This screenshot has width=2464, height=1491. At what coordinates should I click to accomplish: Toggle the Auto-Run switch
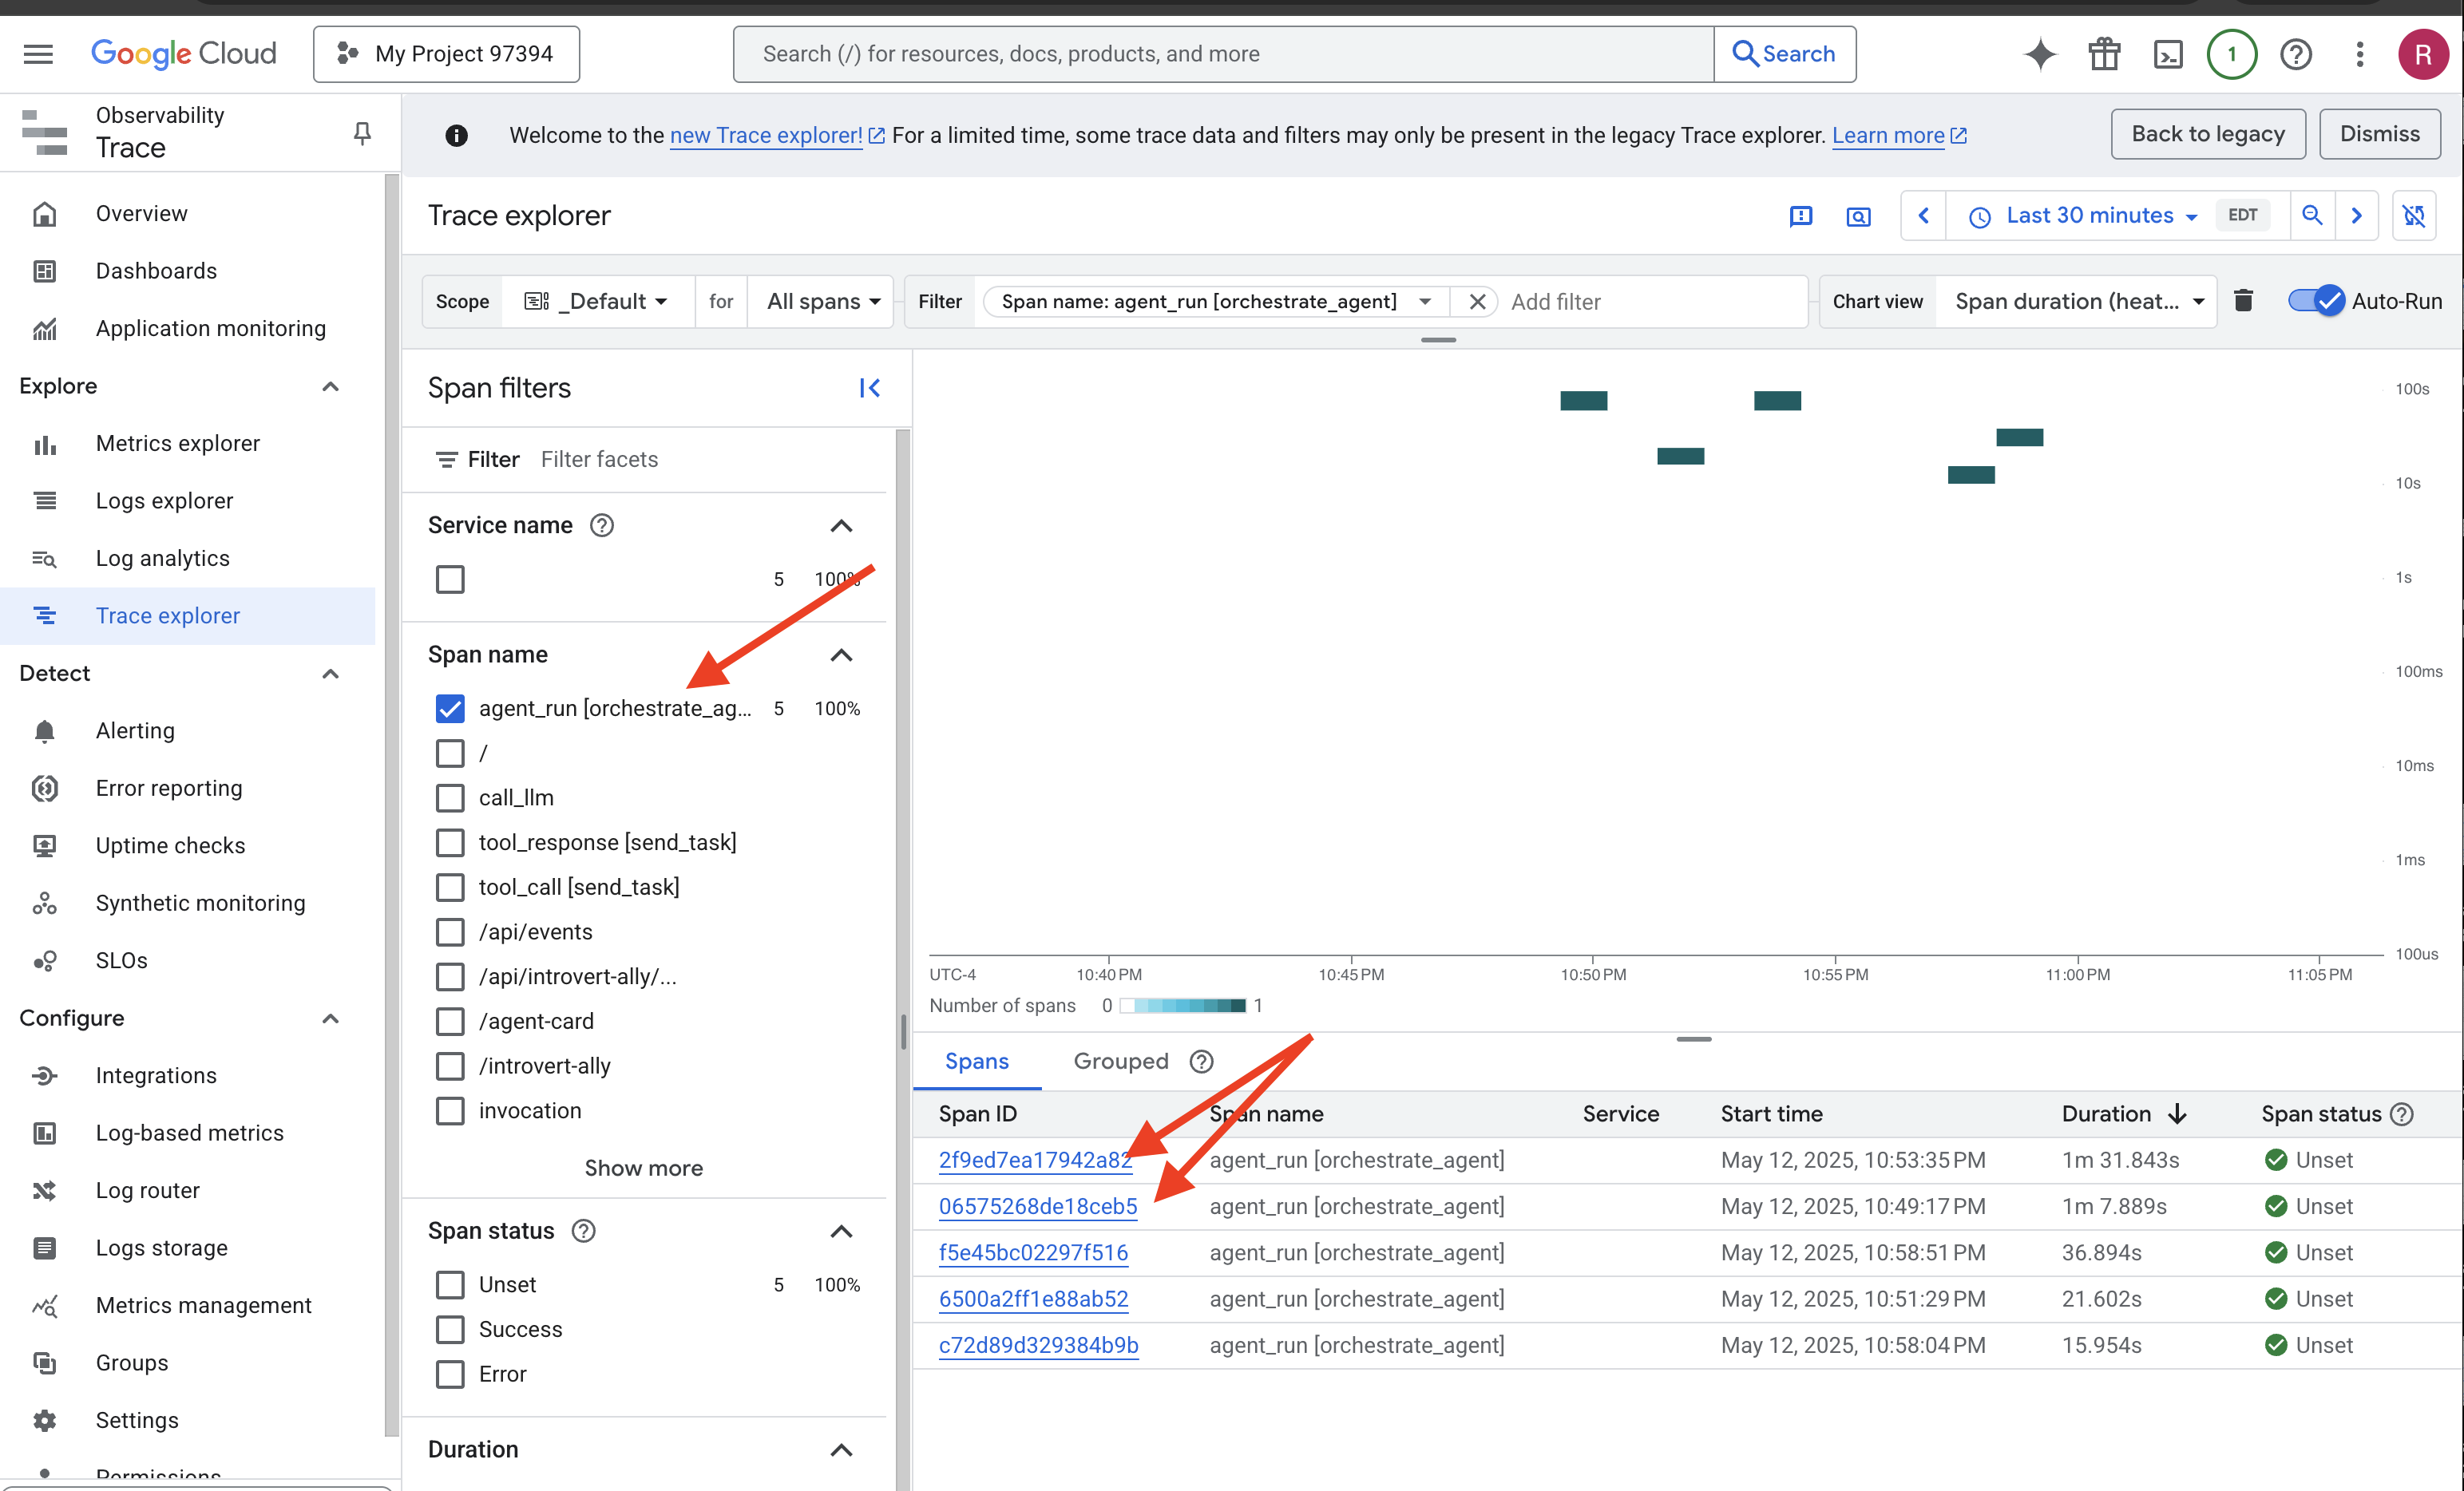2315,301
